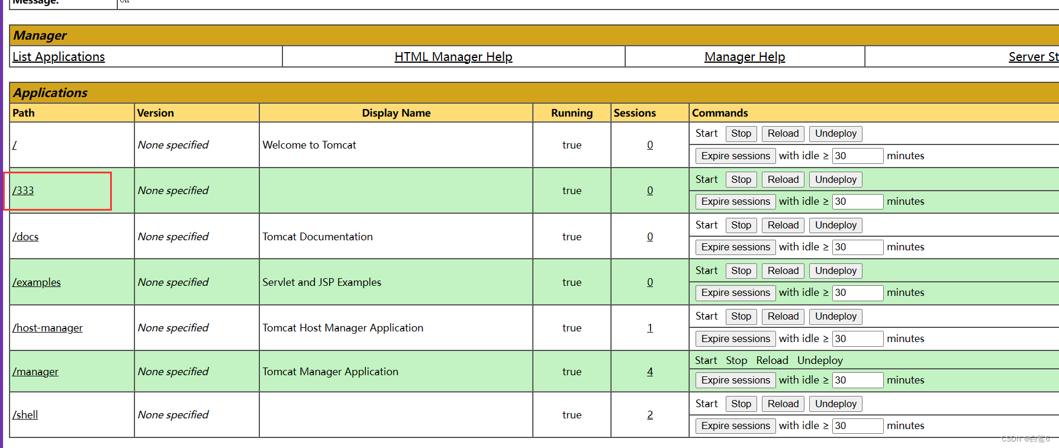Open the Server Status link

[1034, 57]
